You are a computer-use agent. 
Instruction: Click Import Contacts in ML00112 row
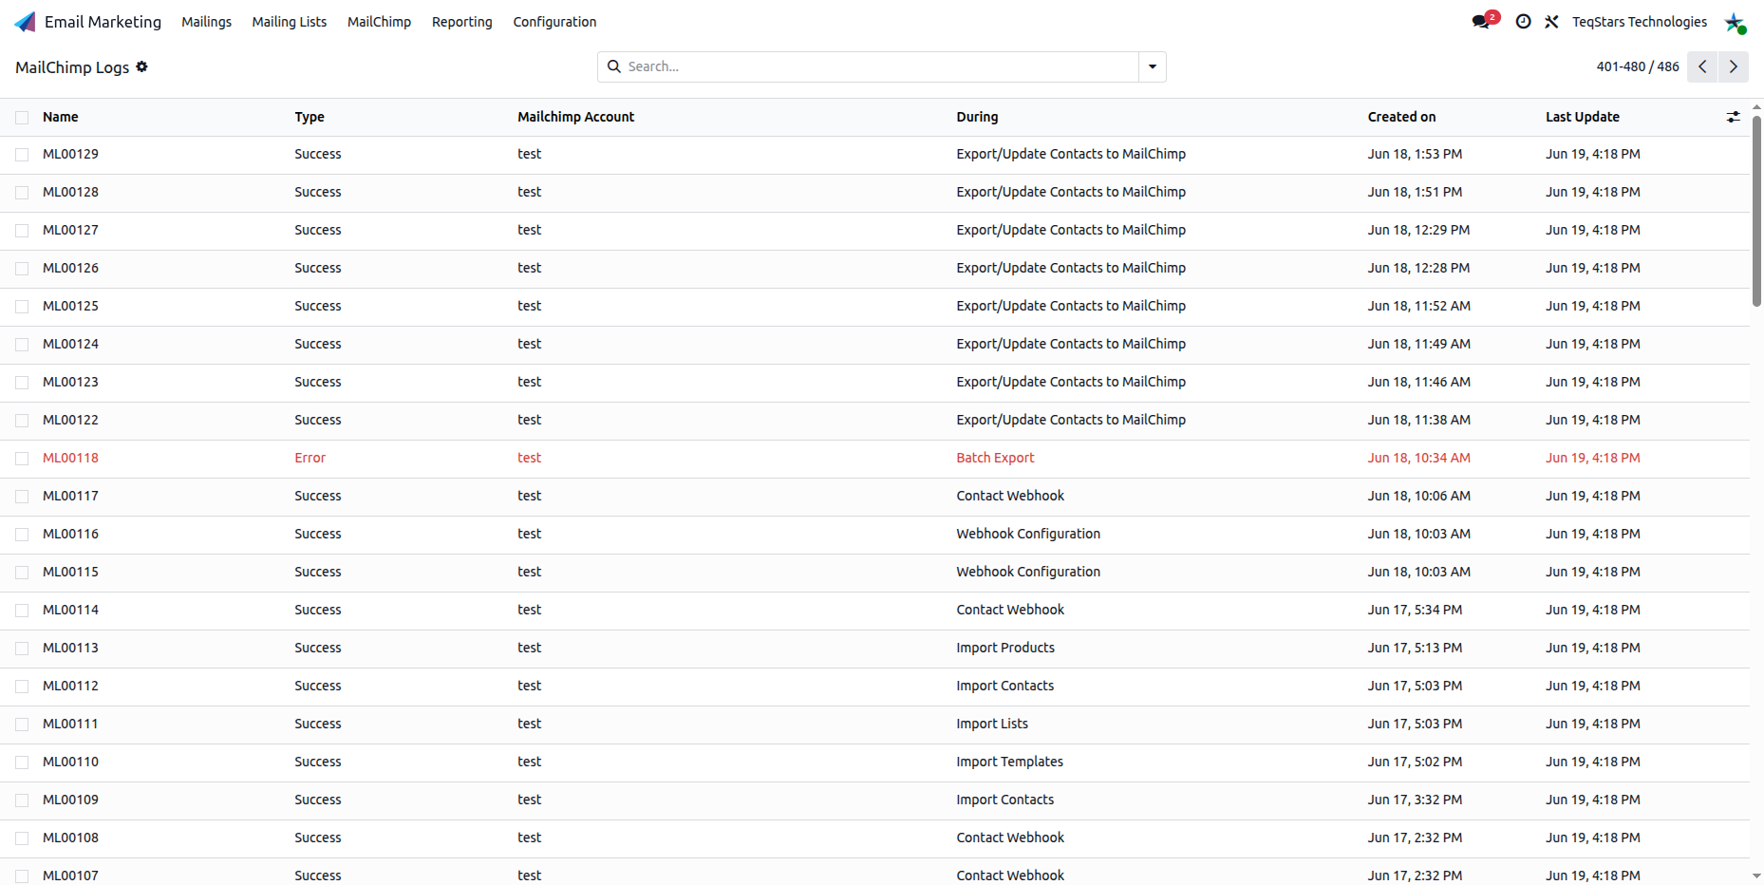1004,686
